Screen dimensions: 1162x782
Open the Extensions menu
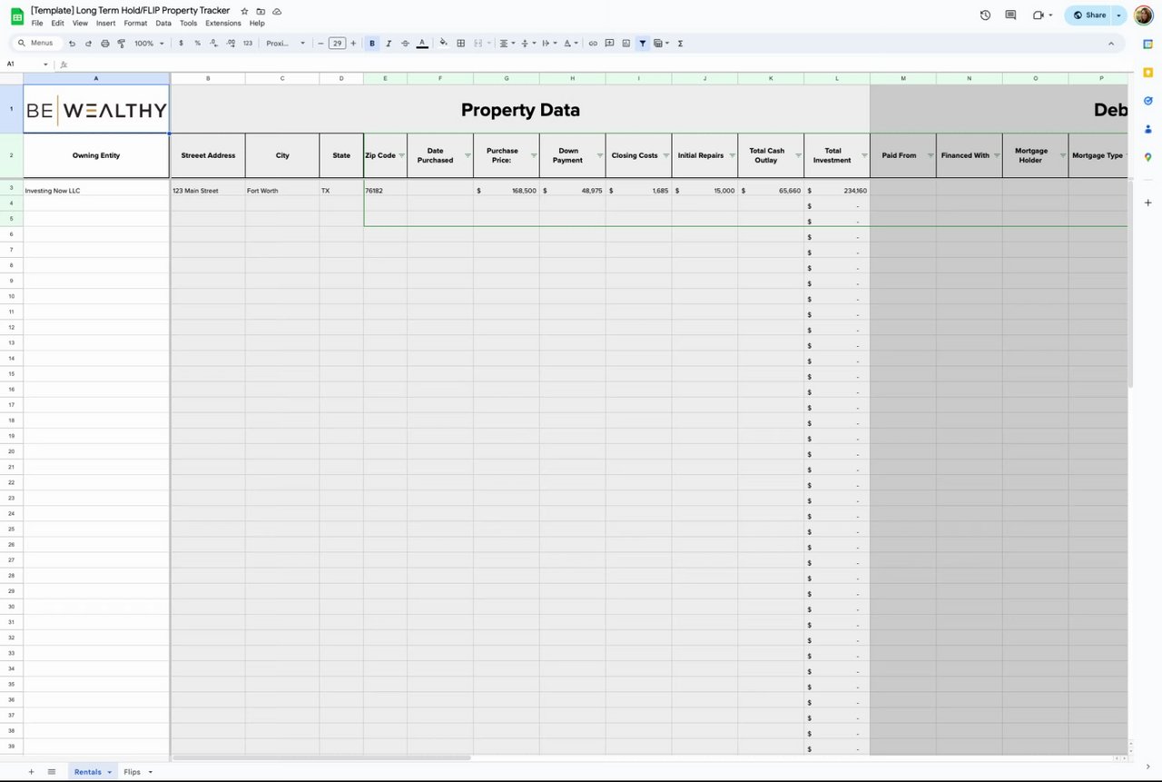(223, 23)
